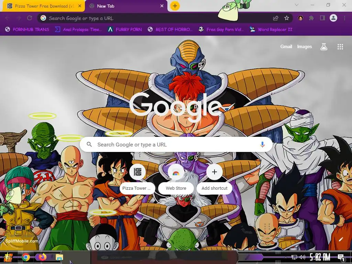Select the New Tab tab
This screenshot has height=264, width=352.
click(126, 6)
